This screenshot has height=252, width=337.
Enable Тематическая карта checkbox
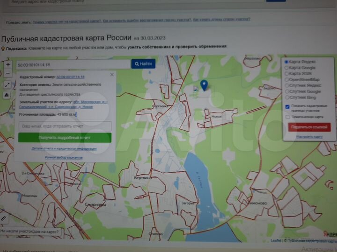[287, 117]
